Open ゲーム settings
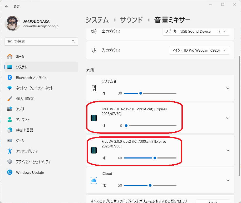 (x=41, y=141)
